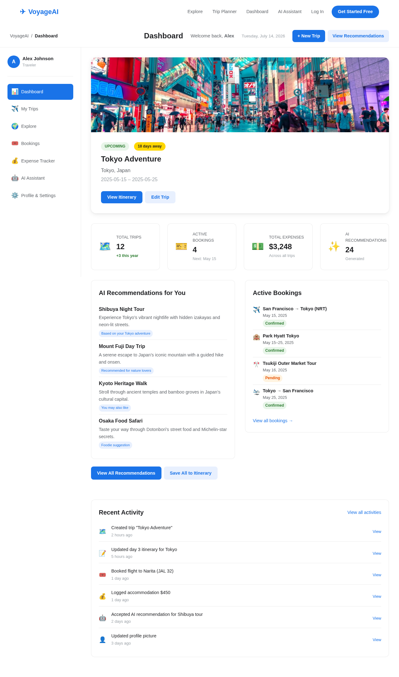Click the View Itinerary button
399x677 pixels.
point(122,197)
